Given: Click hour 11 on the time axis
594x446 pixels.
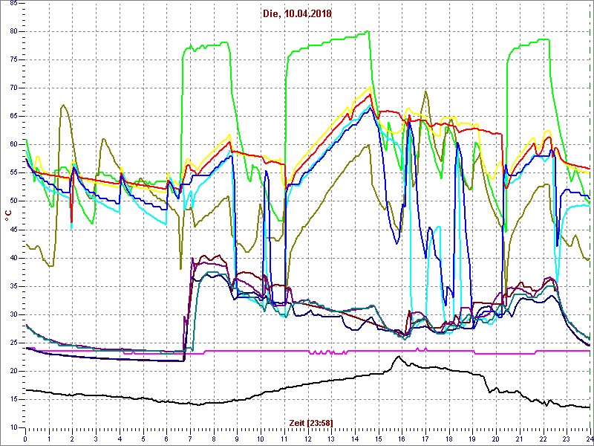Looking at the screenshot, I should (x=284, y=438).
